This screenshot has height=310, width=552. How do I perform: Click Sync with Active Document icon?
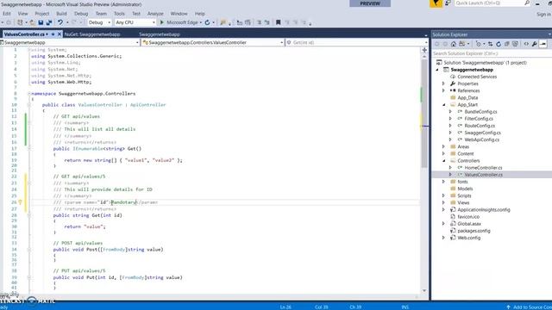coord(490,44)
